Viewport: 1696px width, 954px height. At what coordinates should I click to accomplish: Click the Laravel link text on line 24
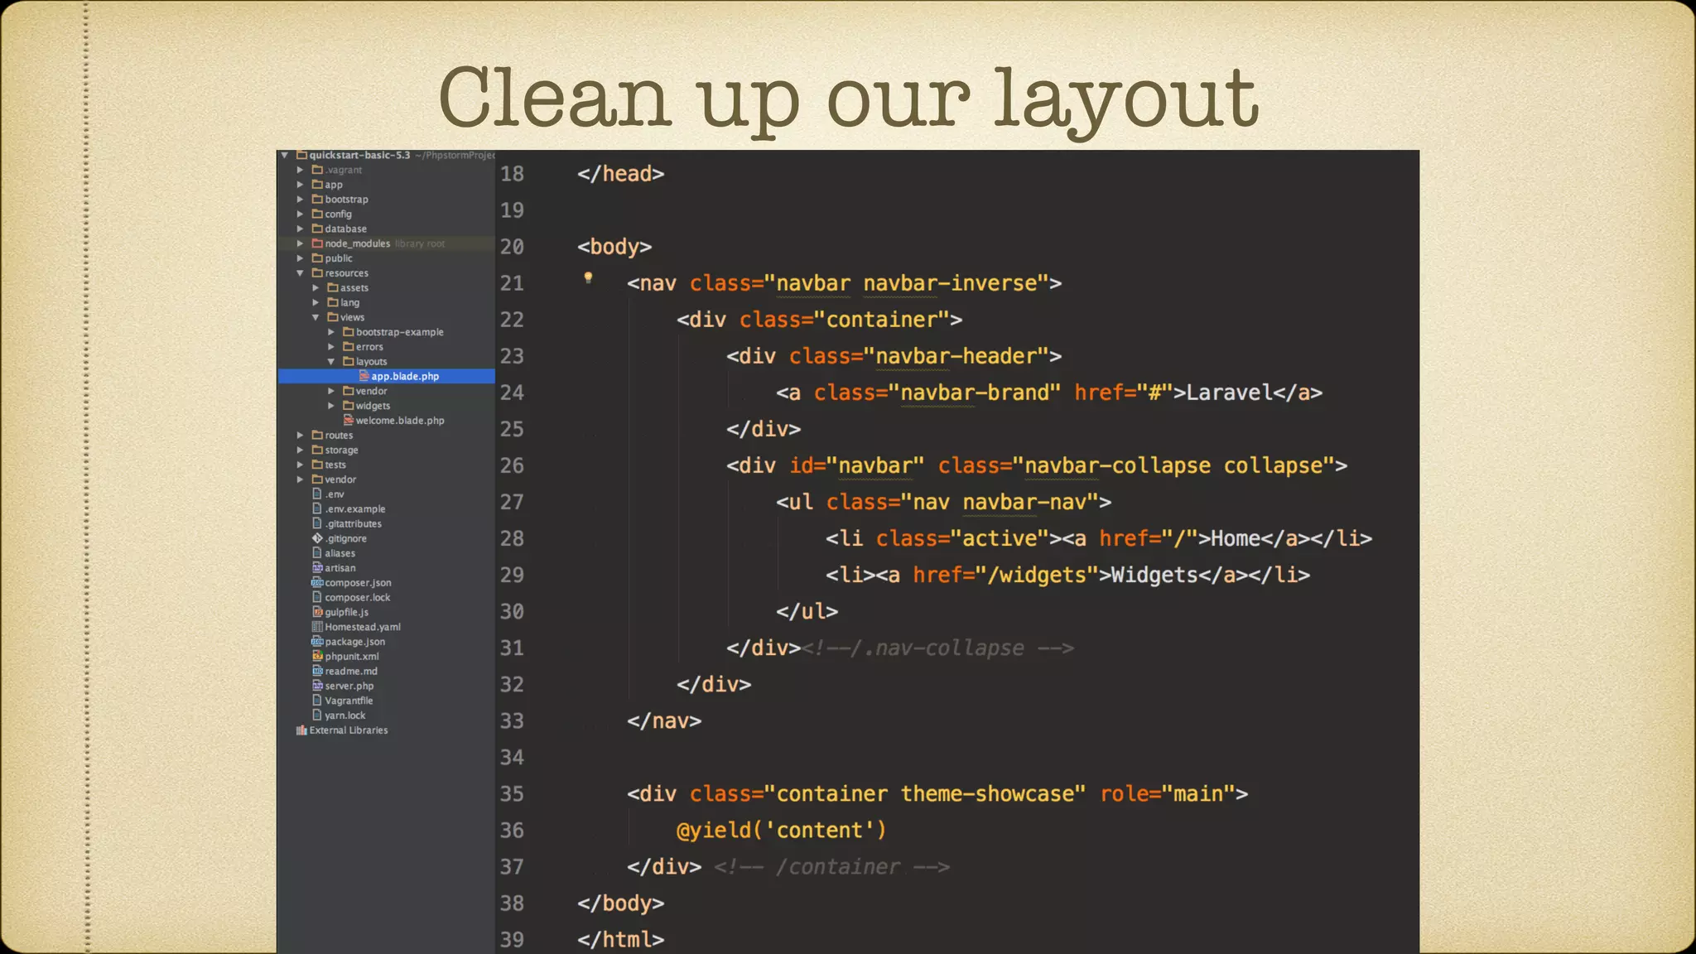click(x=1230, y=393)
